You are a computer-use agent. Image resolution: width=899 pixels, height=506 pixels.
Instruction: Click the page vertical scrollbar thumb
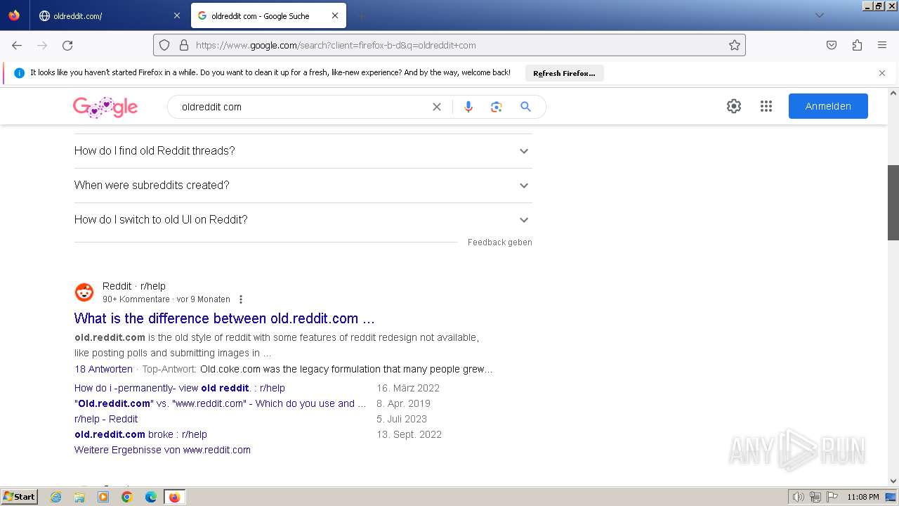893,202
